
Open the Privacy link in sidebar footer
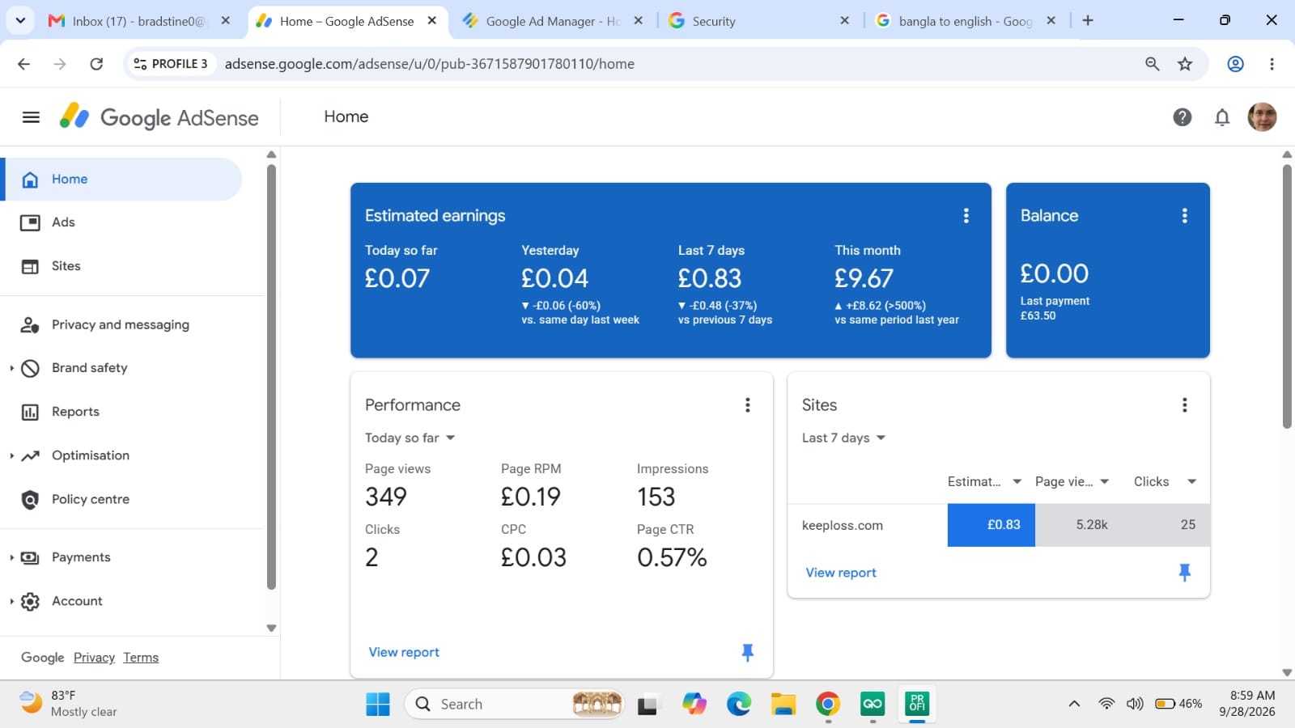click(94, 658)
